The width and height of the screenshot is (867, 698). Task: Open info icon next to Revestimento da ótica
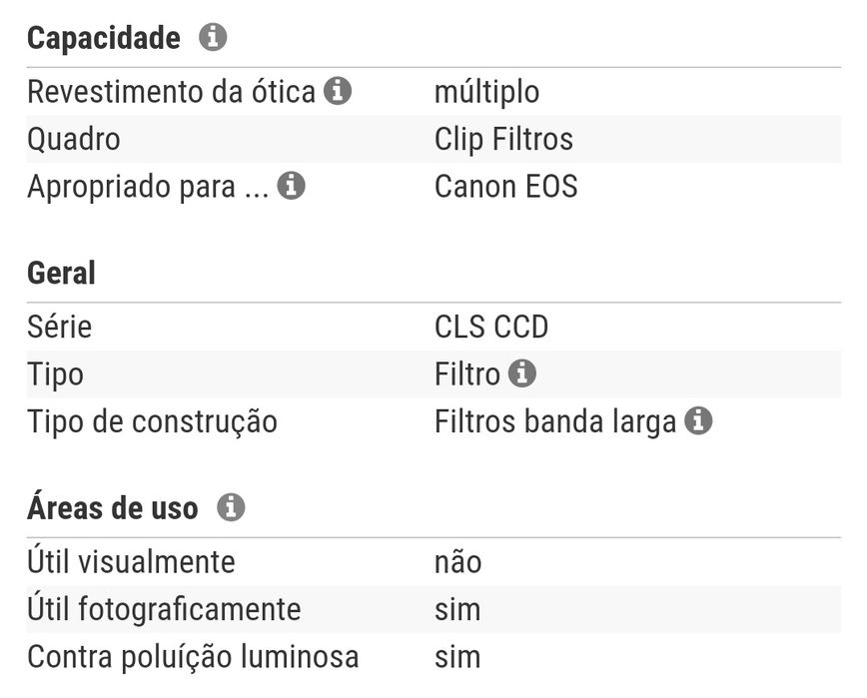(338, 92)
